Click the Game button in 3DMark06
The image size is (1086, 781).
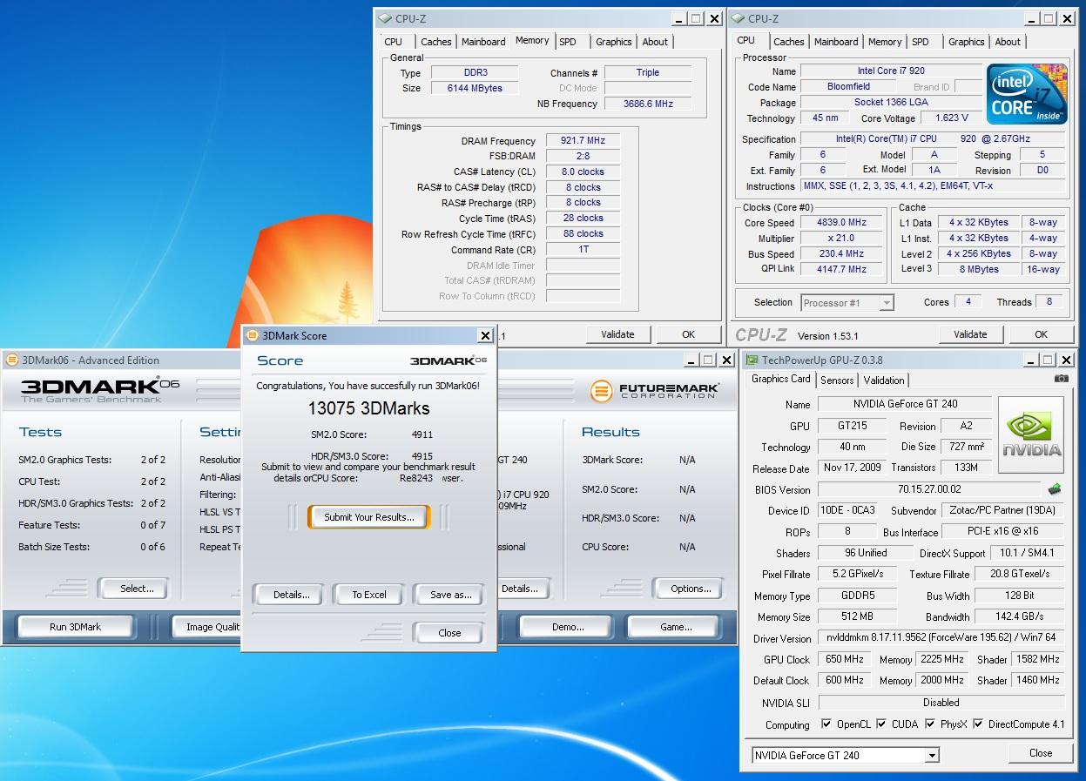[x=676, y=627]
